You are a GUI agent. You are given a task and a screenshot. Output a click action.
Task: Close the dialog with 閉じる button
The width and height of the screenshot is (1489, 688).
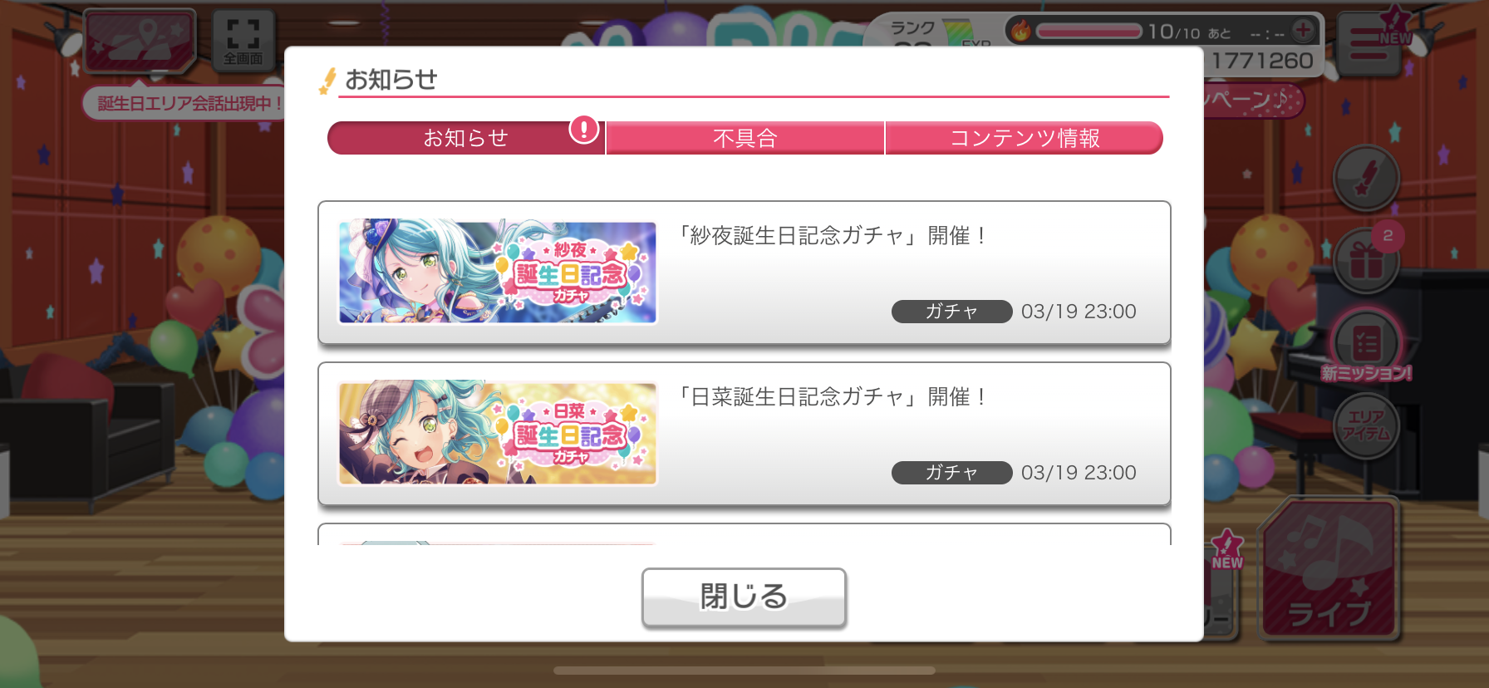click(744, 597)
